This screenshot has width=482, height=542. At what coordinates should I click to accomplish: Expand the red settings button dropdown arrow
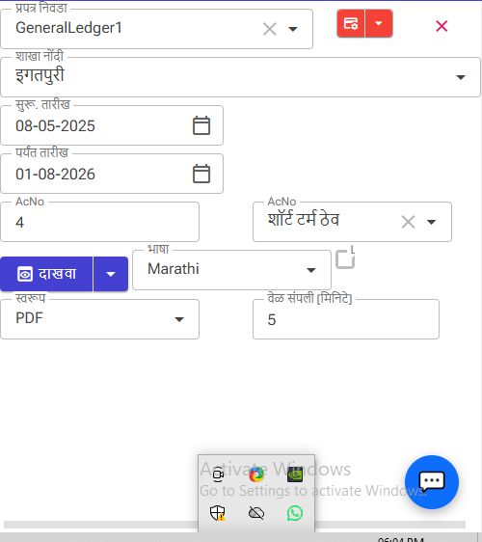point(379,23)
